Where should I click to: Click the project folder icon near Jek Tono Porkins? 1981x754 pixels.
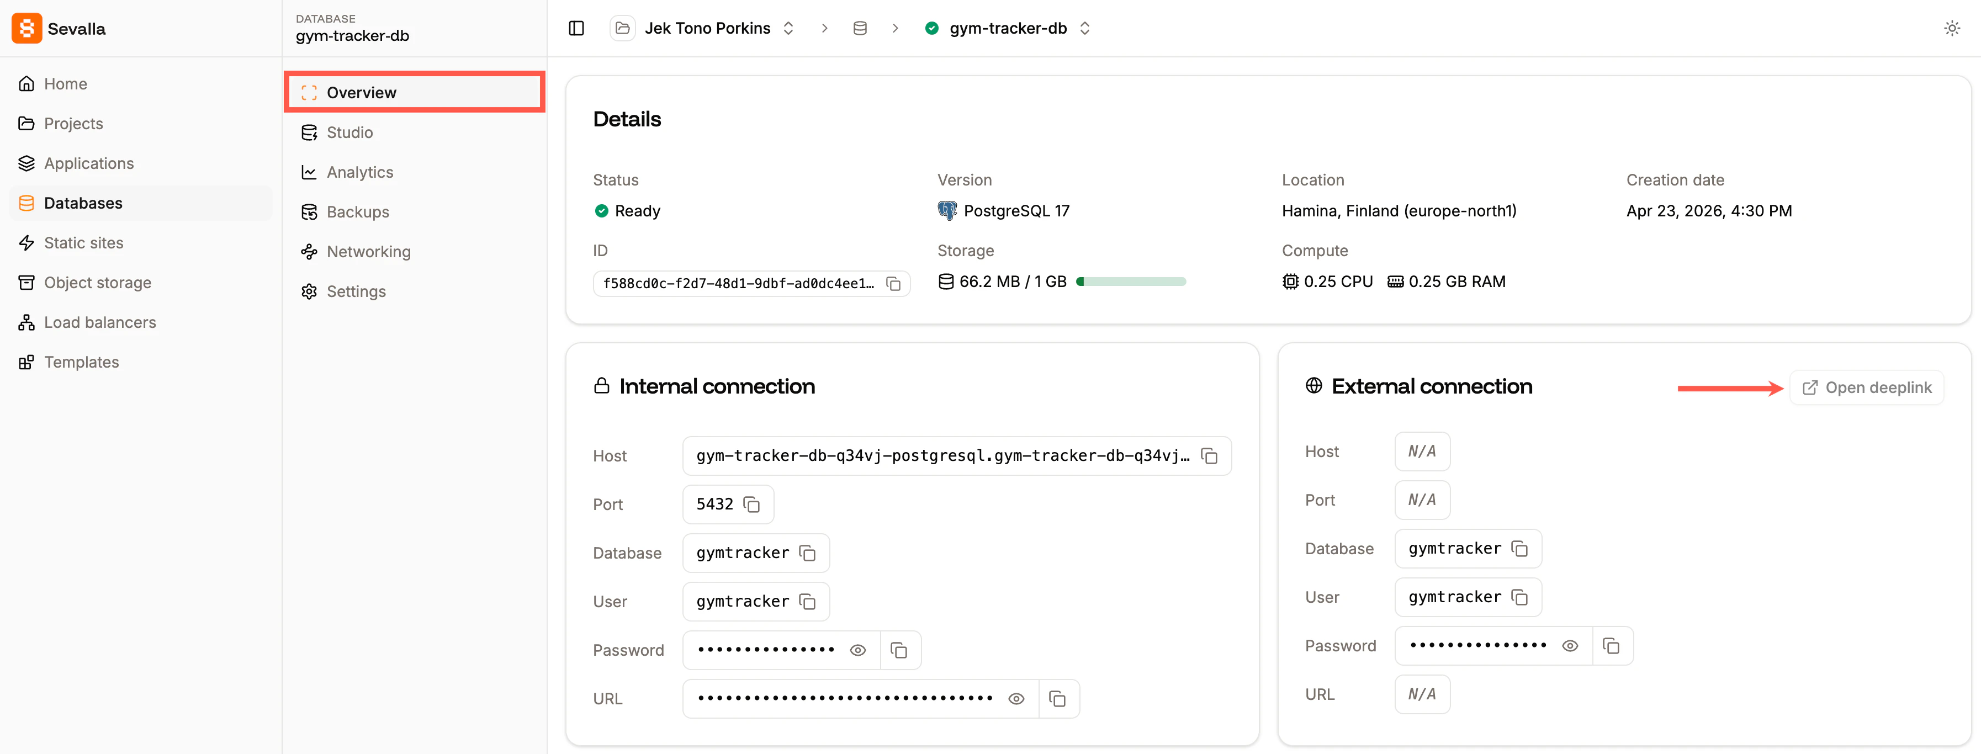[622, 29]
